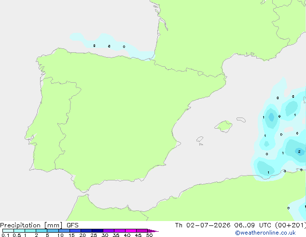Click legend swatch between 1 and 2
This screenshot has width=306, height=237.
(30, 231)
